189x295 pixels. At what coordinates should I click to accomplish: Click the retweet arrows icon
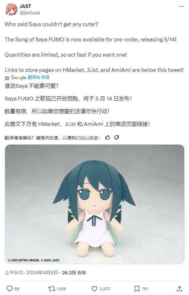(52, 289)
